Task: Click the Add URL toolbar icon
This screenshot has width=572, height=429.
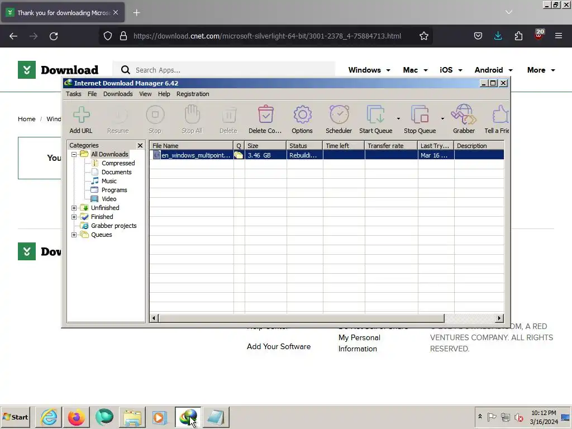Action: coord(81,115)
